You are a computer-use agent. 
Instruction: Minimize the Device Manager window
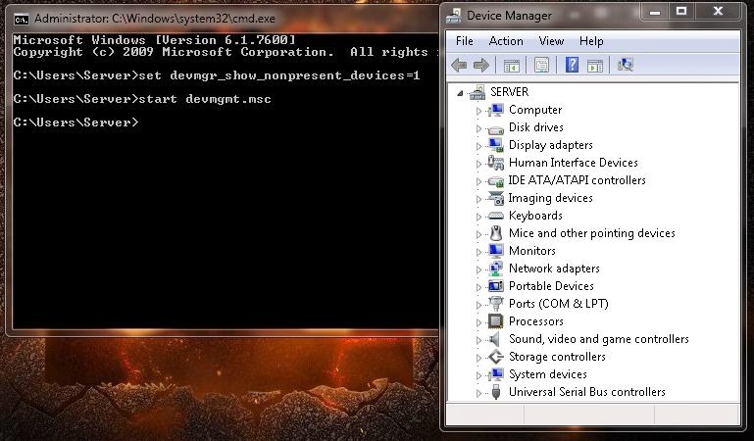(655, 12)
